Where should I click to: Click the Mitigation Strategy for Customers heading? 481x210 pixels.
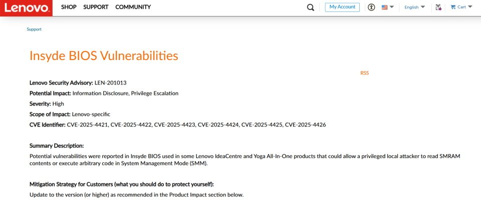pos(121,184)
